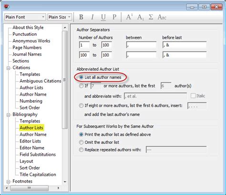Apply superscript formatting icon
The image size is (226, 195).
click(x=129, y=17)
